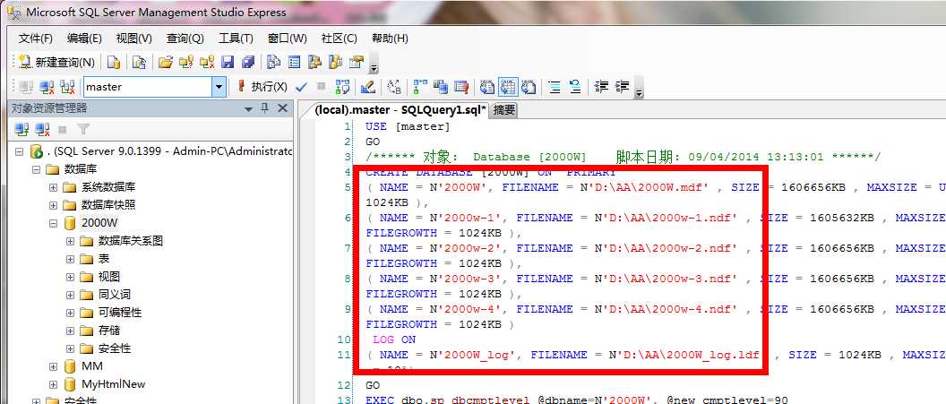Click the Change Connection icon
Viewport: 946px width, 404px height.
point(67,87)
